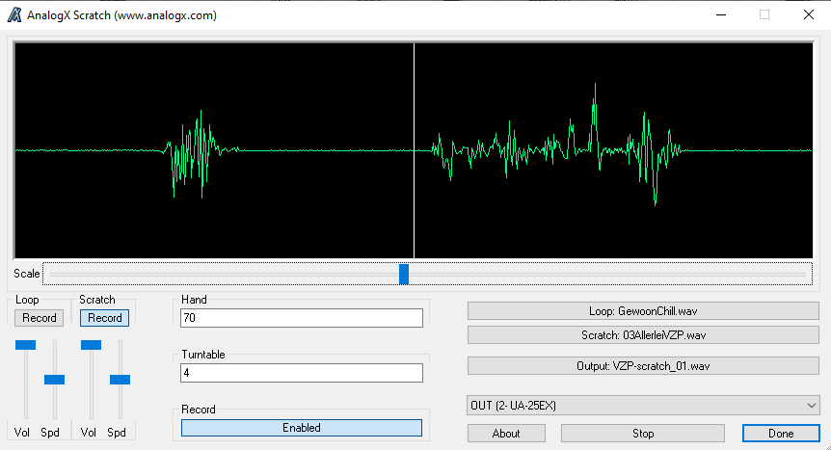Image resolution: width=831 pixels, height=450 pixels.
Task: Choose the Scratch: 03AllerleiVZP.wav file button
Action: [643, 335]
